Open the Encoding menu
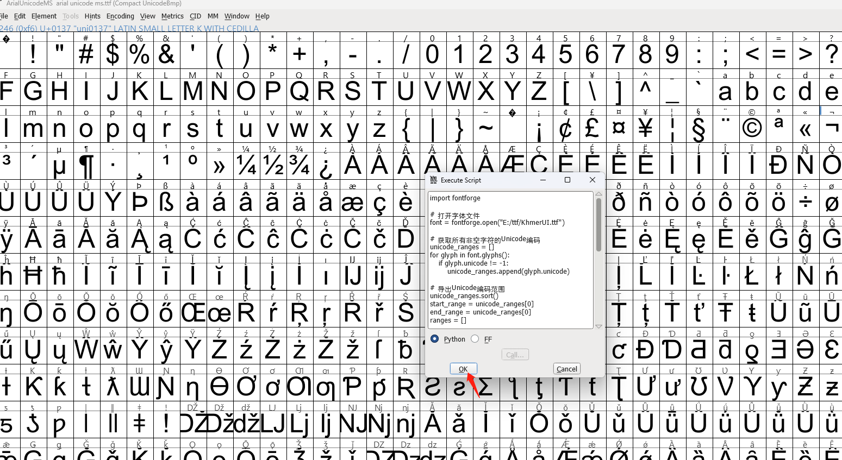Screen dimensions: 842x460 pyautogui.click(x=120, y=16)
